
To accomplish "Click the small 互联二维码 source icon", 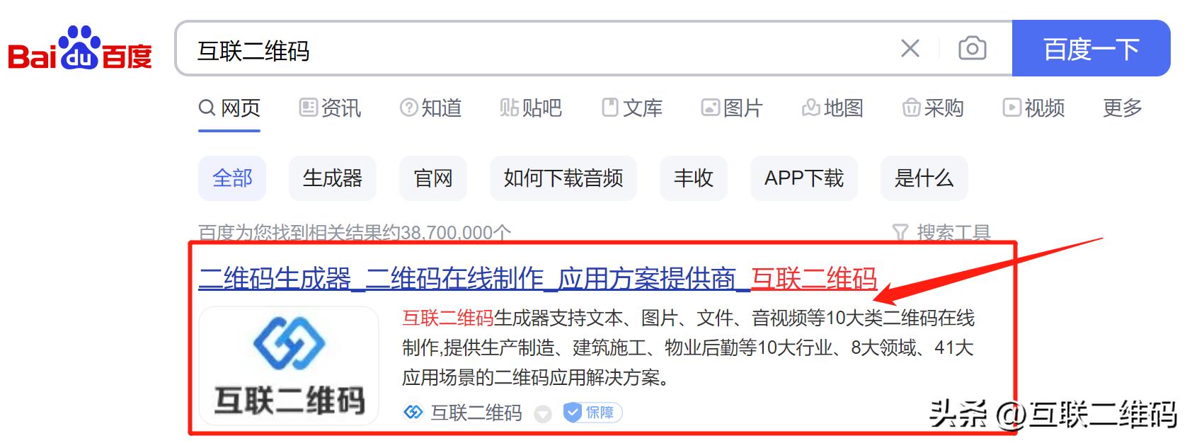I will tap(413, 412).
